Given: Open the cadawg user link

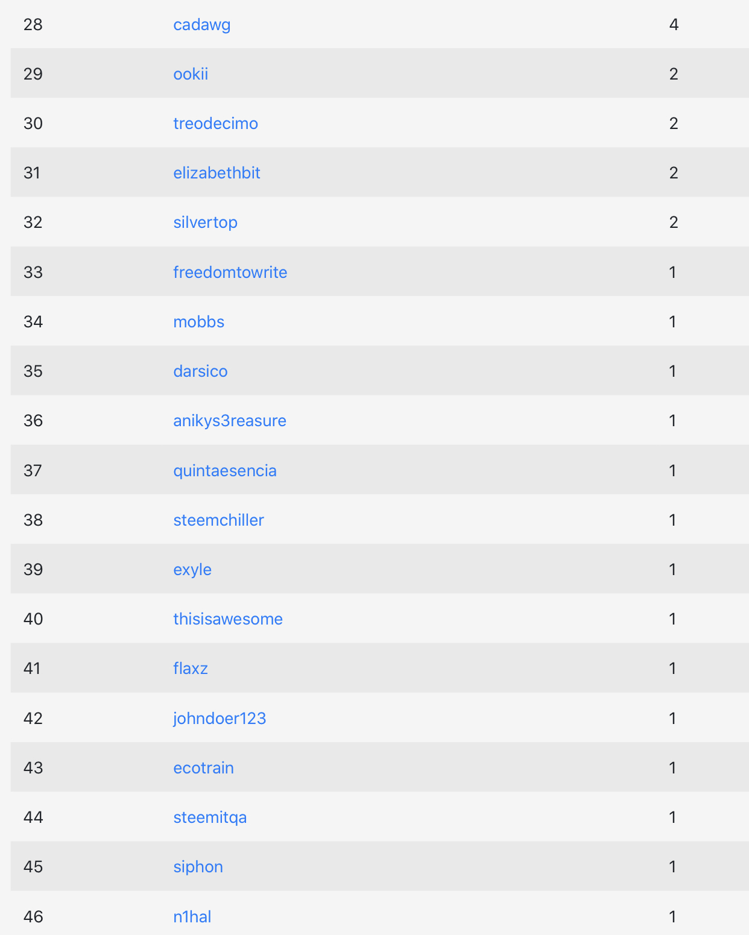Looking at the screenshot, I should tap(201, 25).
